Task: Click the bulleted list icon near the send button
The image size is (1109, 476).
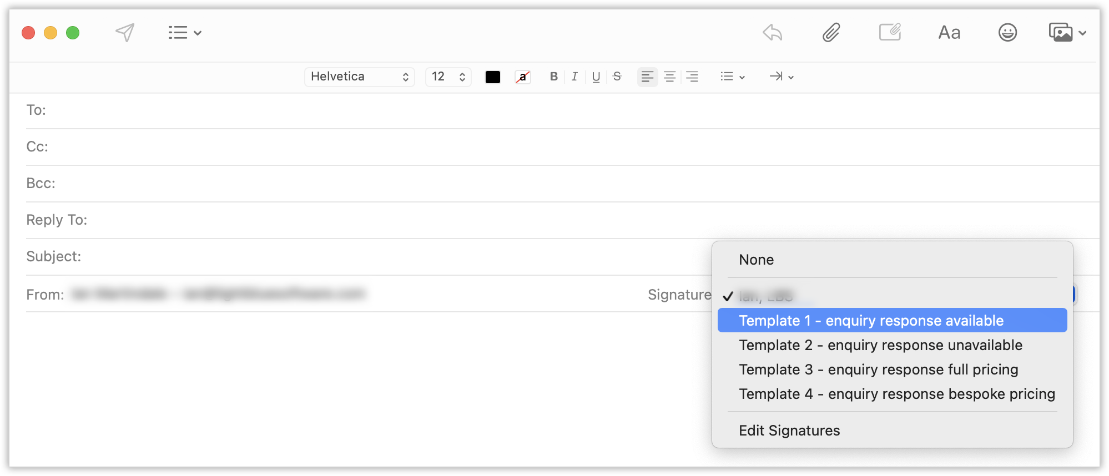Action: [x=177, y=32]
